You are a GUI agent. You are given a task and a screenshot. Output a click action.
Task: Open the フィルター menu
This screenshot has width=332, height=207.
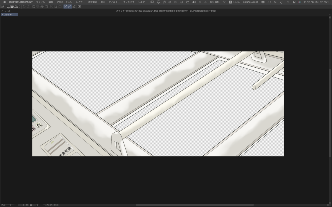[x=114, y=2]
